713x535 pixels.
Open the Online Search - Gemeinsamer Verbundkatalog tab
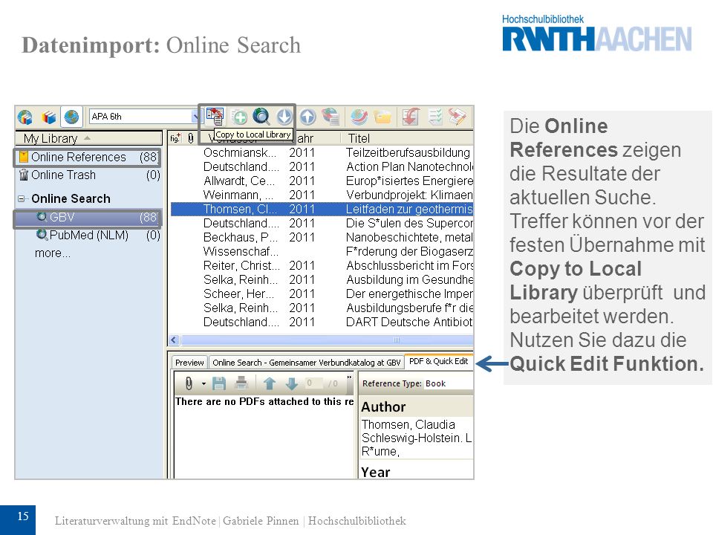[306, 363]
